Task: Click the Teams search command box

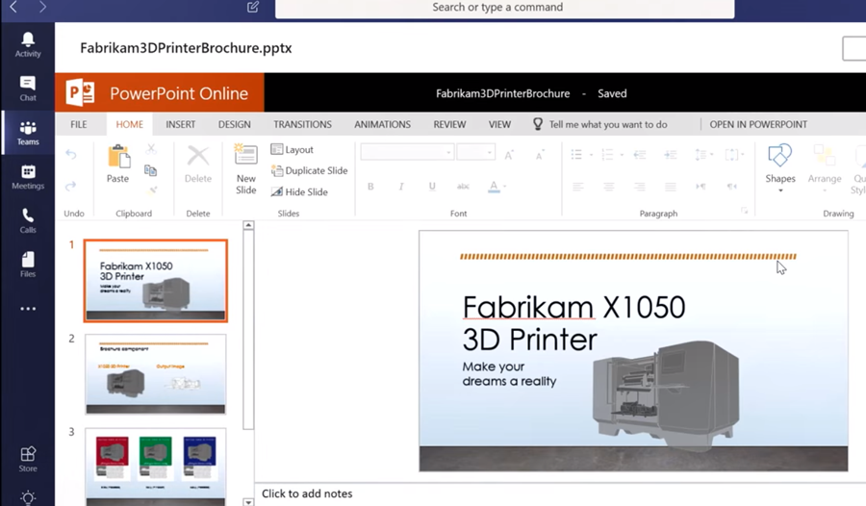Action: point(505,8)
